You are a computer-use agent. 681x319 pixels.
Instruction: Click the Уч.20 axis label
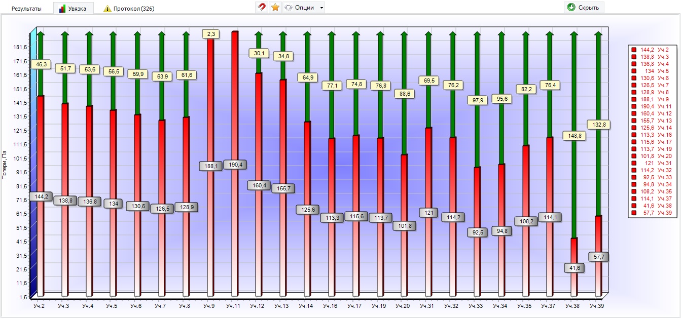[x=403, y=306]
